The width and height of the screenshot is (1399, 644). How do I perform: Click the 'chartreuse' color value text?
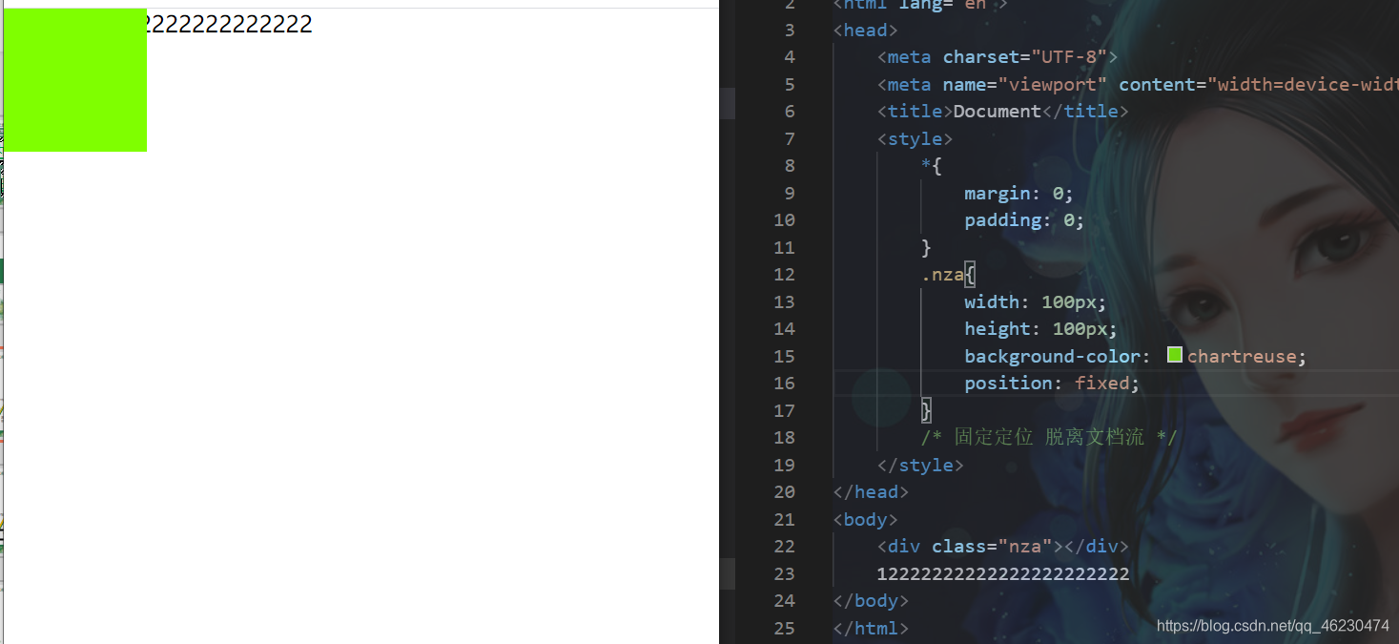[x=1242, y=356]
